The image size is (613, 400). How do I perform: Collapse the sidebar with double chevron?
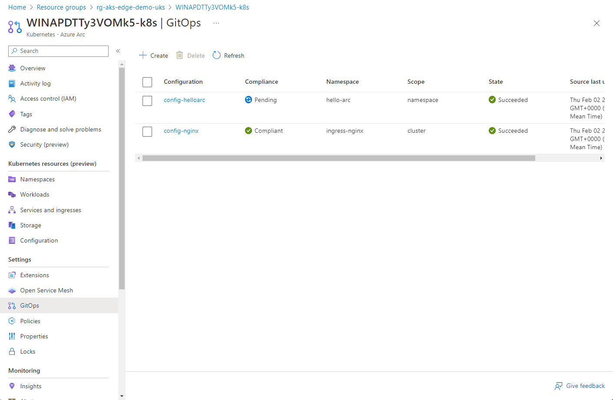[x=118, y=51]
